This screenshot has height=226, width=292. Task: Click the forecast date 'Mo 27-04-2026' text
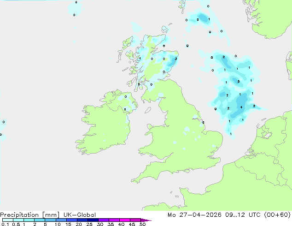pyautogui.click(x=194, y=215)
